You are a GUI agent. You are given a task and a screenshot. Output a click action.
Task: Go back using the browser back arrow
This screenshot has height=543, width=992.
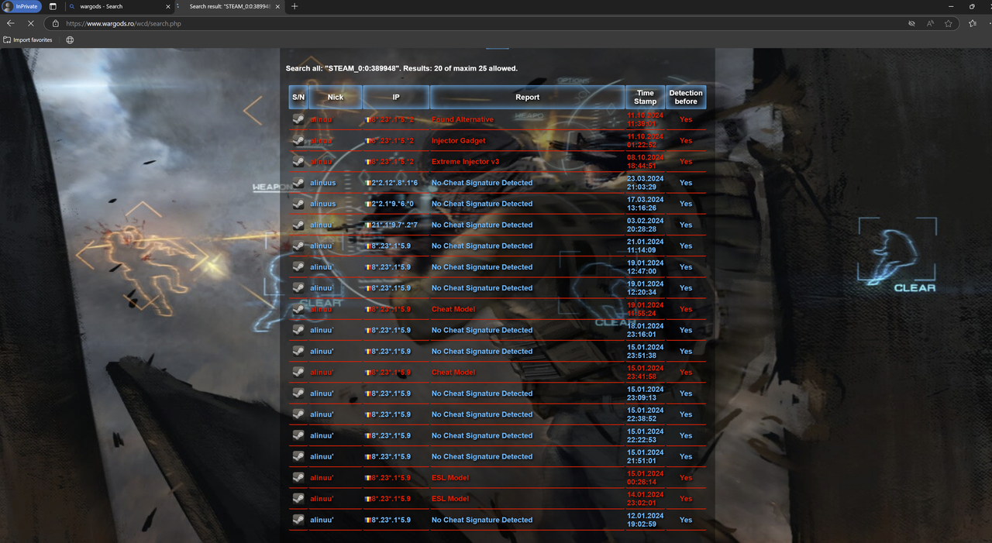pyautogui.click(x=10, y=23)
